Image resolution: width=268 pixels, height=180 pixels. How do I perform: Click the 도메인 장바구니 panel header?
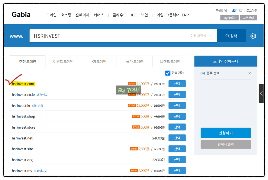click(x=226, y=61)
